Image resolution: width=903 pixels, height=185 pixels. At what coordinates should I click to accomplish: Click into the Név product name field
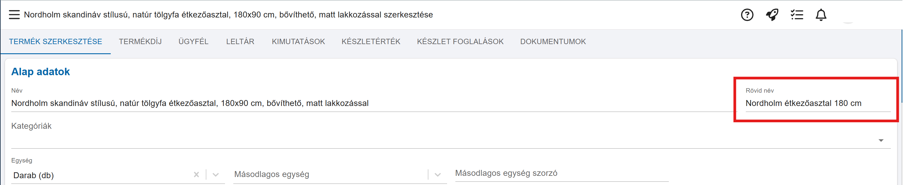(374, 103)
